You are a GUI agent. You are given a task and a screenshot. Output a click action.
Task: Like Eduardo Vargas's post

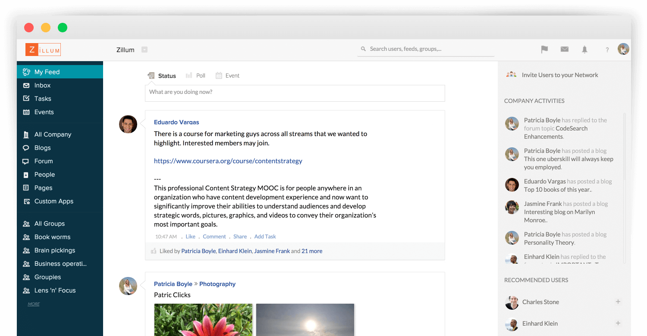tap(190, 236)
